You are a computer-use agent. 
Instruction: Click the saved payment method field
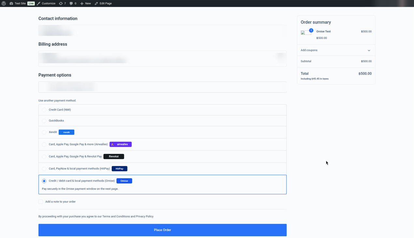(x=162, y=87)
